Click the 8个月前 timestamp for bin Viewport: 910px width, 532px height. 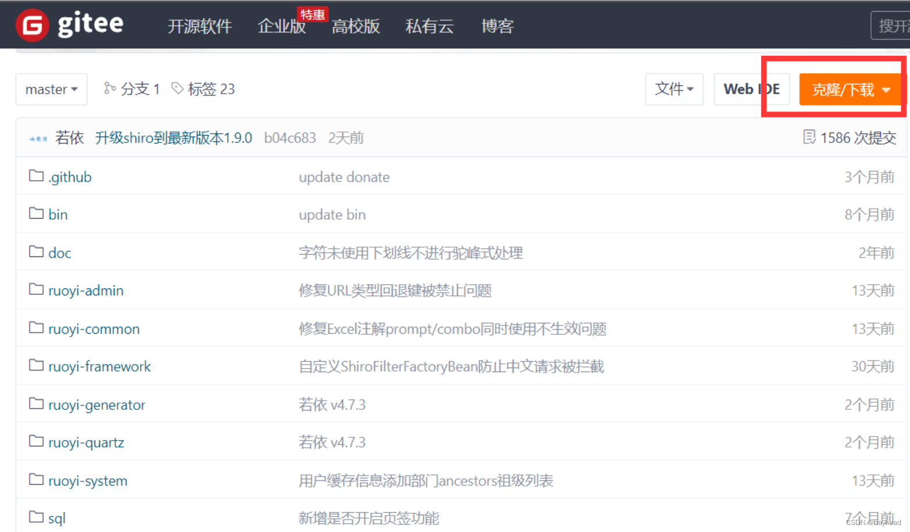(869, 215)
